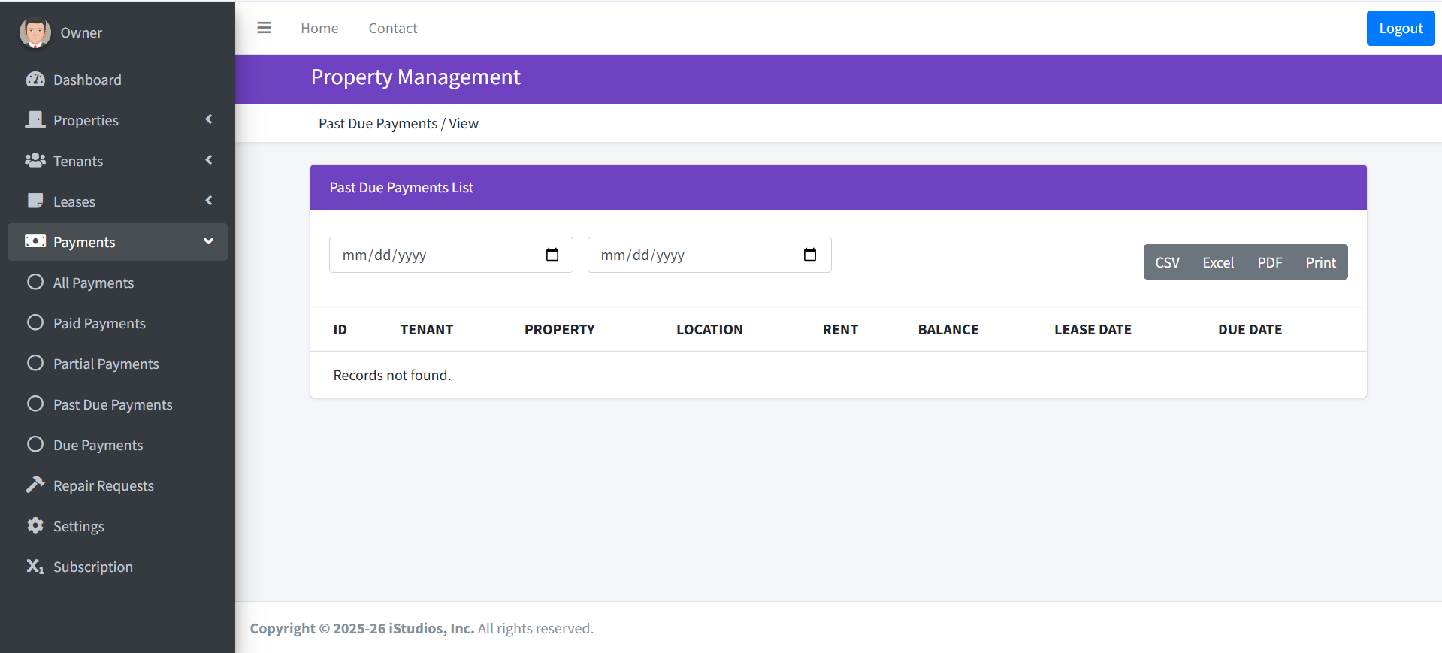The width and height of the screenshot is (1442, 653).
Task: Select the All Payments circle item
Action: click(93, 283)
